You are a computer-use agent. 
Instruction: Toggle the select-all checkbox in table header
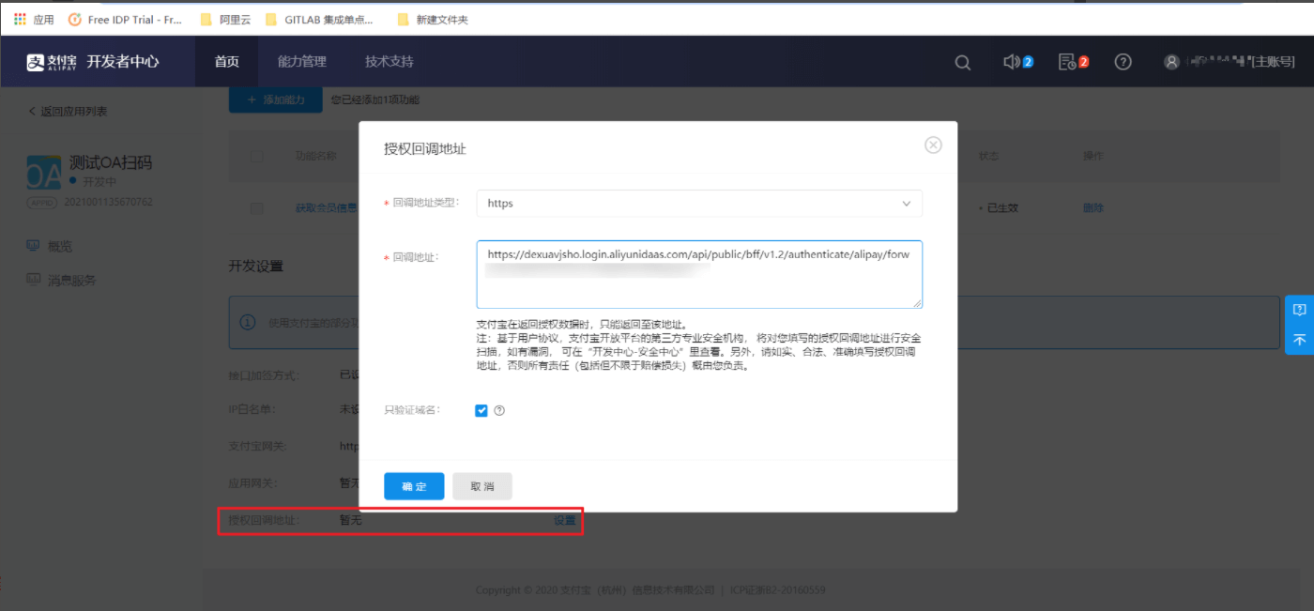tap(256, 156)
